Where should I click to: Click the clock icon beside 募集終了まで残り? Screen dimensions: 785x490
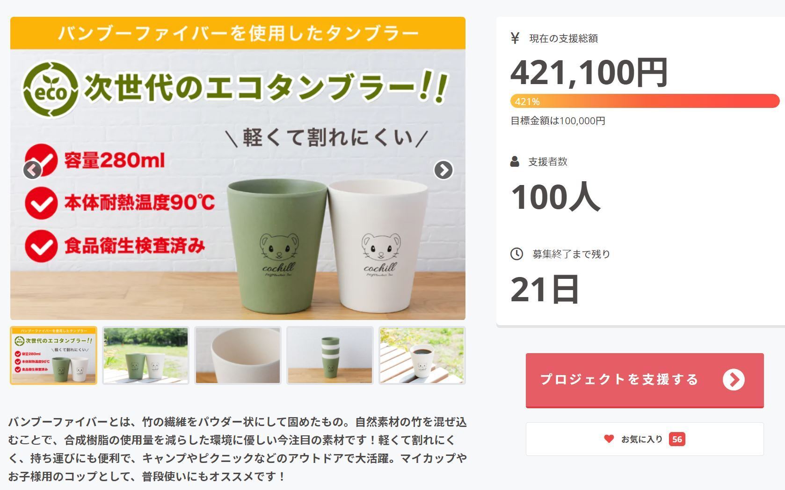(x=516, y=254)
